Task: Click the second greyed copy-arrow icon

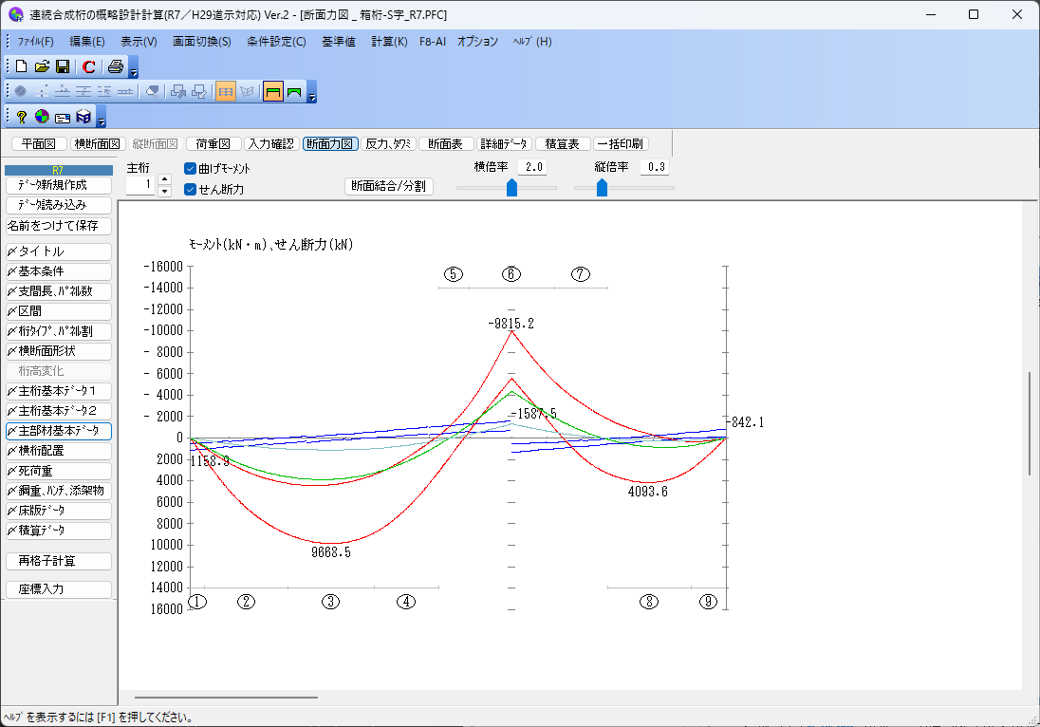Action: pyautogui.click(x=199, y=91)
